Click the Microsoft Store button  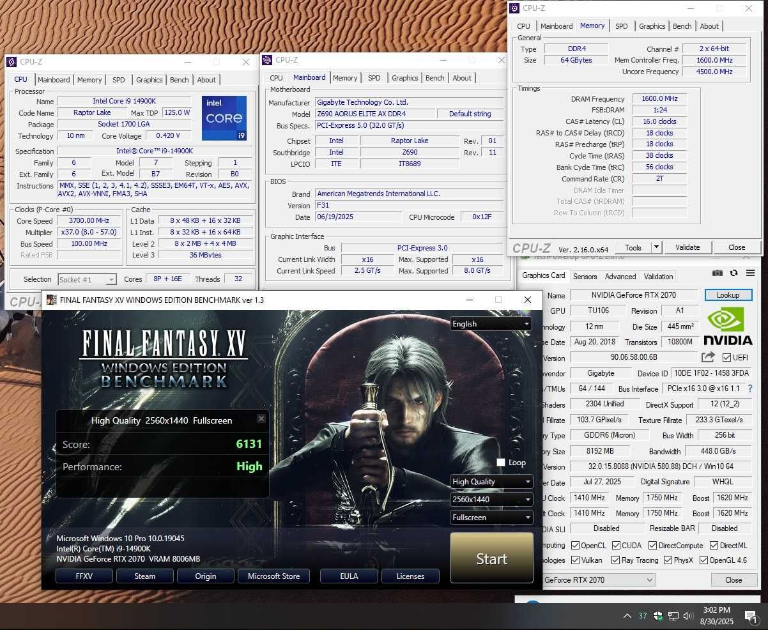pos(273,576)
